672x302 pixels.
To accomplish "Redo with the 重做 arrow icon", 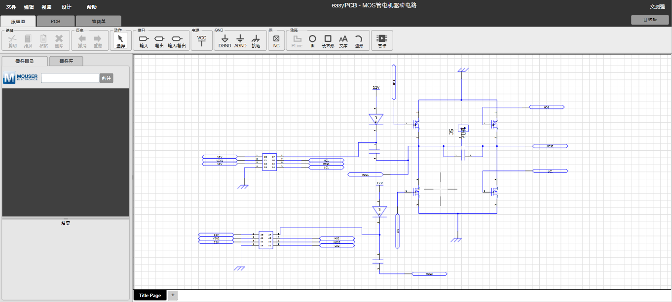I will point(98,41).
